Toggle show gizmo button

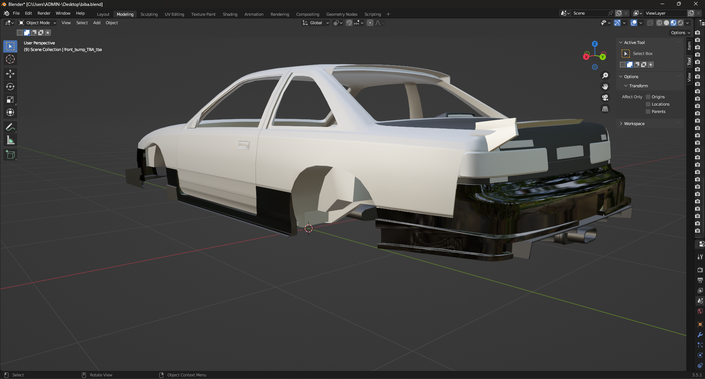click(x=617, y=23)
